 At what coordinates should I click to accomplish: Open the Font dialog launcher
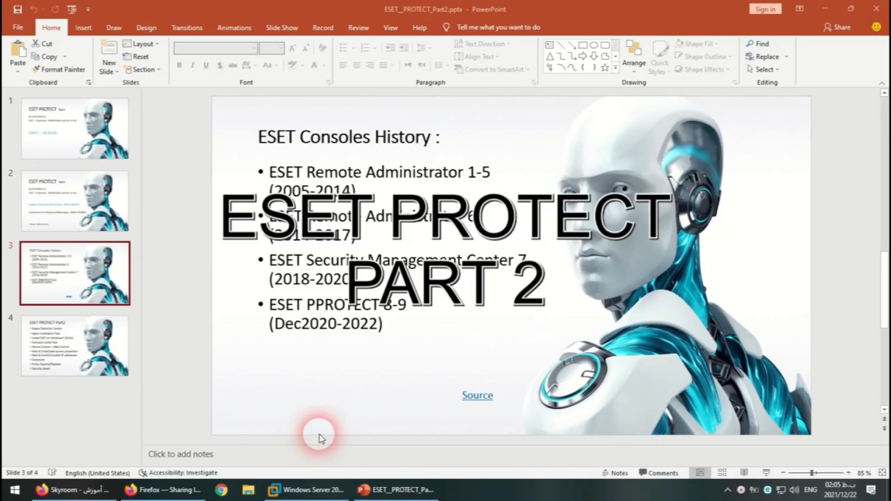328,83
